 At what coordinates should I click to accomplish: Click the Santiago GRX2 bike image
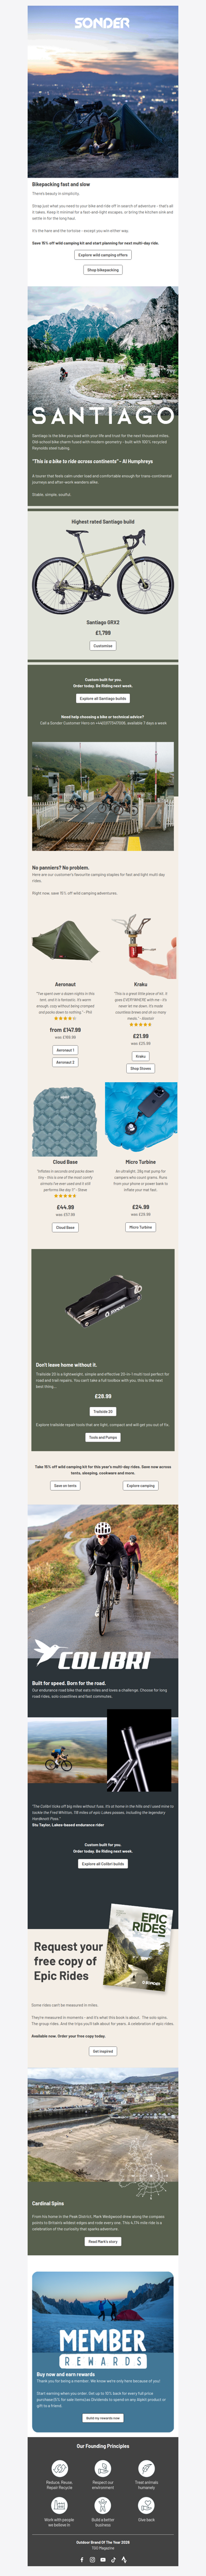tap(102, 571)
